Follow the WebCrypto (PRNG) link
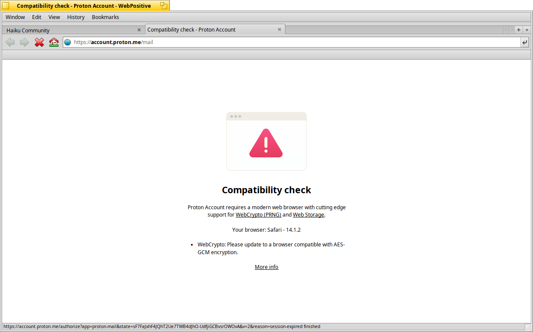Image resolution: width=533 pixels, height=332 pixels. point(258,214)
